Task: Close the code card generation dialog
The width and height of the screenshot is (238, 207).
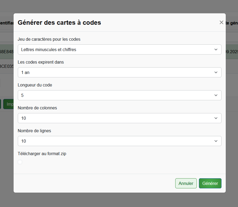Action: point(221,22)
